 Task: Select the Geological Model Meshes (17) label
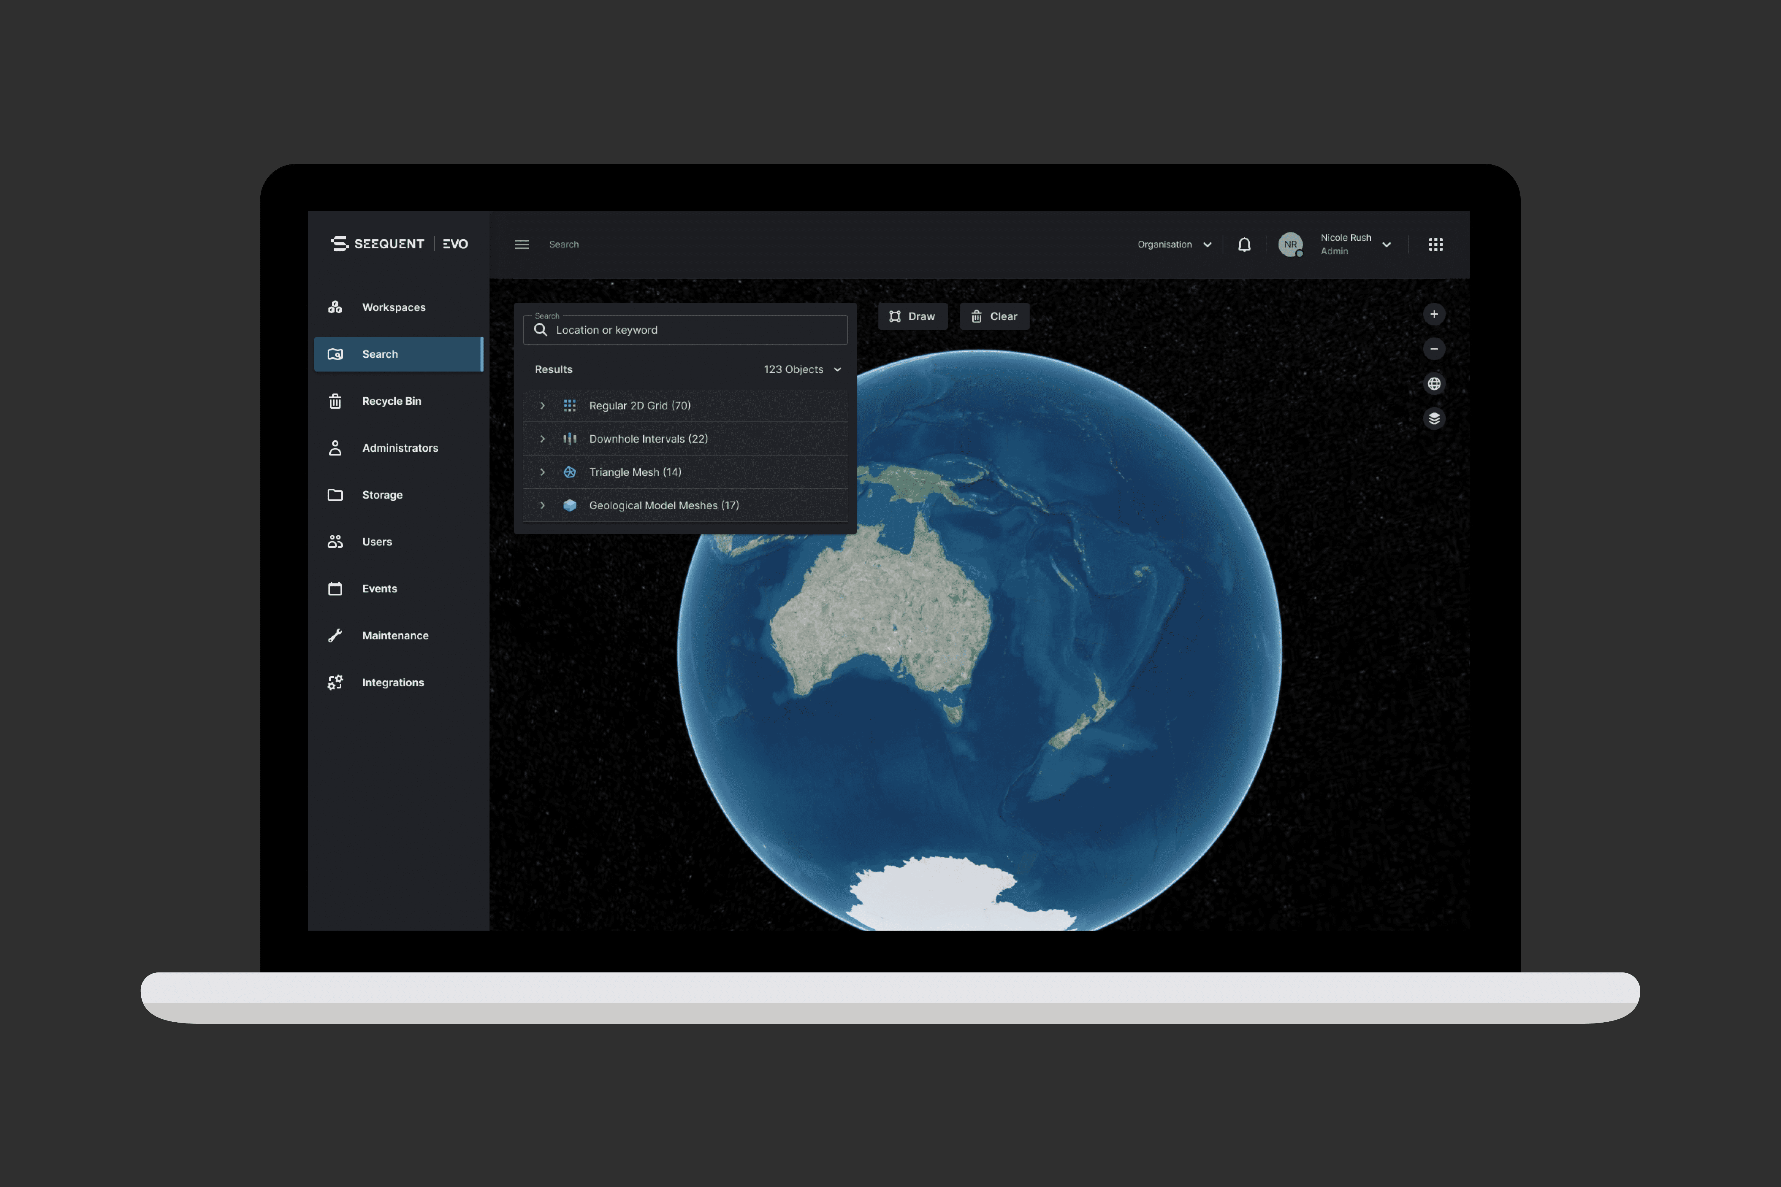(664, 506)
